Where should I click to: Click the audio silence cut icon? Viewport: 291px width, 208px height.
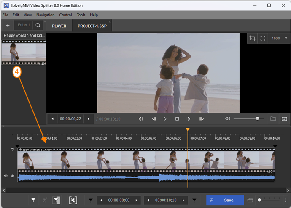pyautogui.click(x=73, y=200)
